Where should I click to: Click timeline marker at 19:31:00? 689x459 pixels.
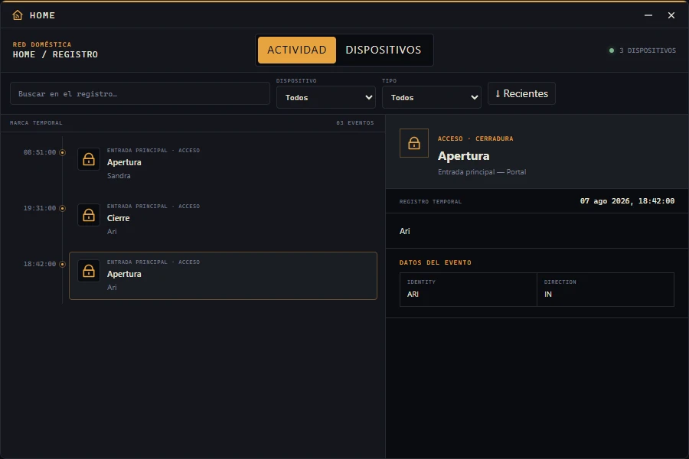[63, 208]
